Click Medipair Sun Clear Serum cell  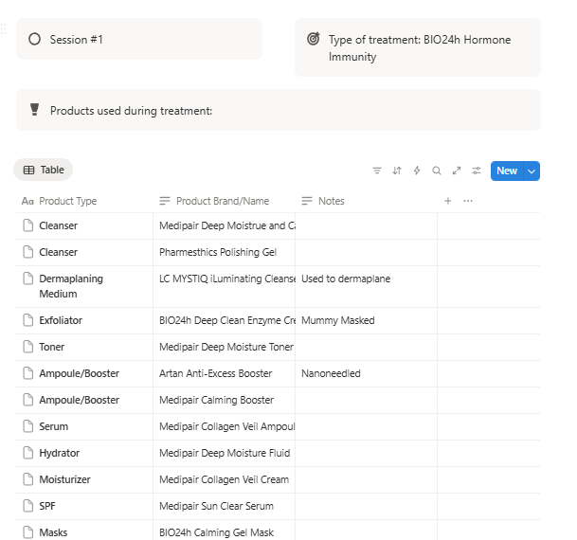(225, 506)
